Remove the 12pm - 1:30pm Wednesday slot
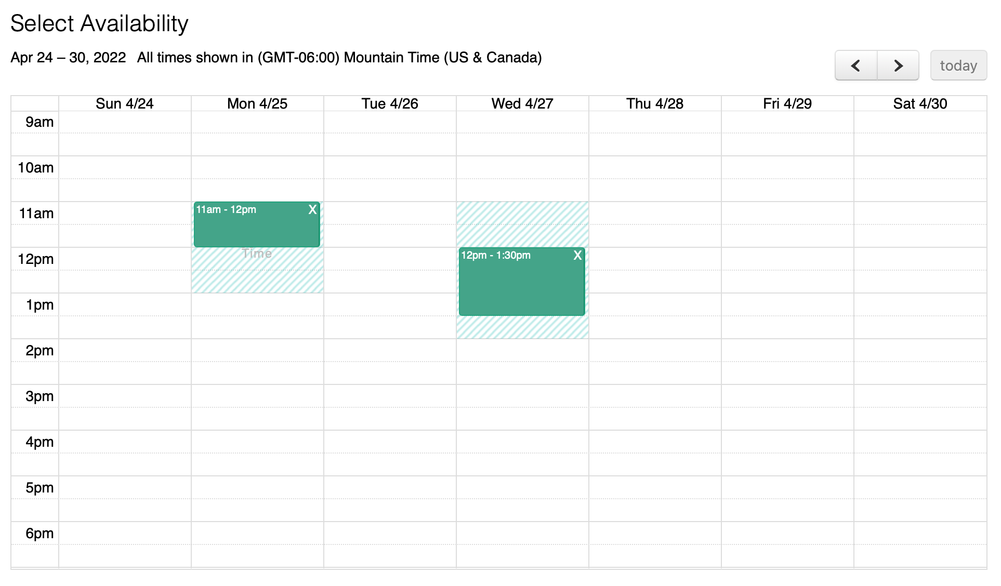 click(x=577, y=255)
